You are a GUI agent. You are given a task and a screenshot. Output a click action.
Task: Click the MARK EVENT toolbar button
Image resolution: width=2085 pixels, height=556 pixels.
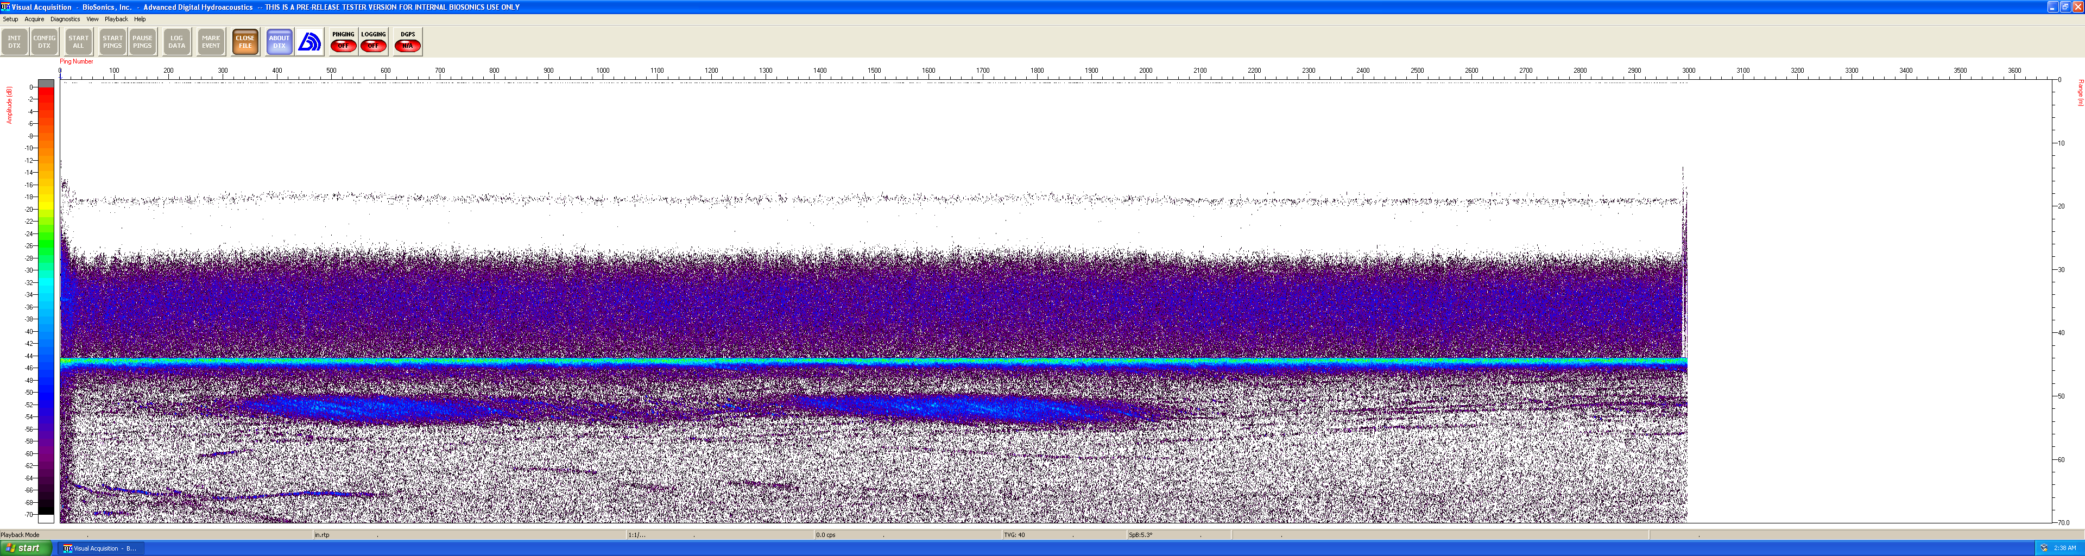tap(211, 42)
